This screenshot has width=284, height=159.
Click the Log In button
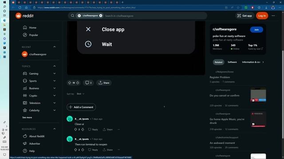(262, 16)
